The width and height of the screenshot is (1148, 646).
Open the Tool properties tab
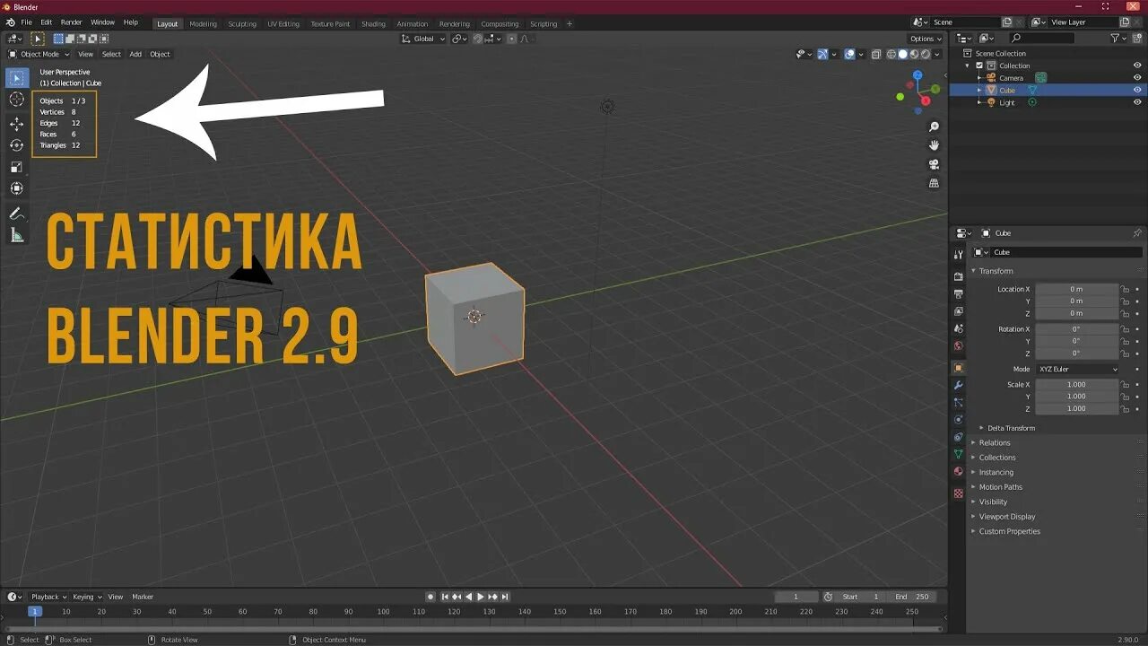[958, 255]
